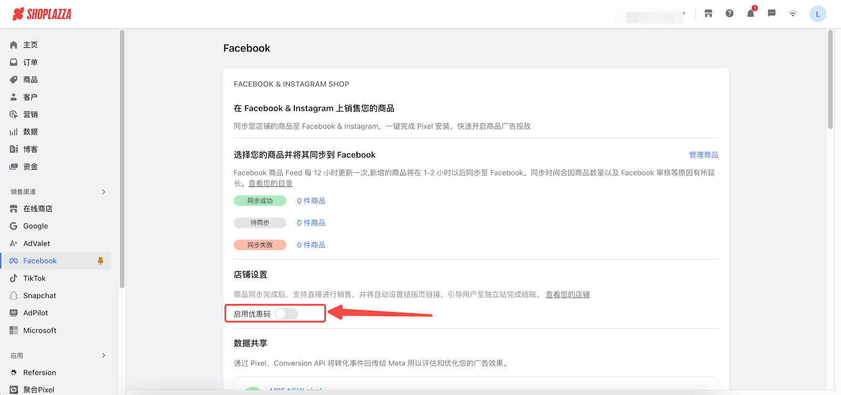Click the 管理商品 link
Viewport: 841px width, 395px height.
pyautogui.click(x=703, y=155)
